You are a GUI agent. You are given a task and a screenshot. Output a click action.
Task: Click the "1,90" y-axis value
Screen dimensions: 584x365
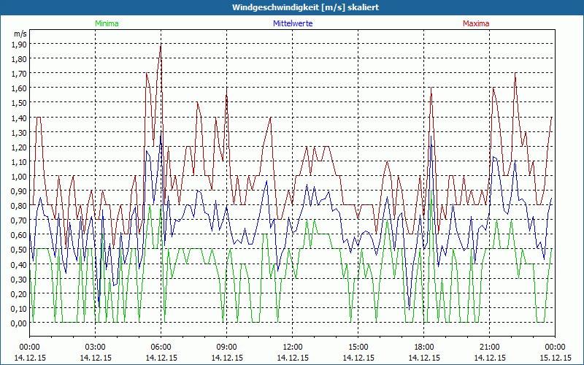point(19,45)
